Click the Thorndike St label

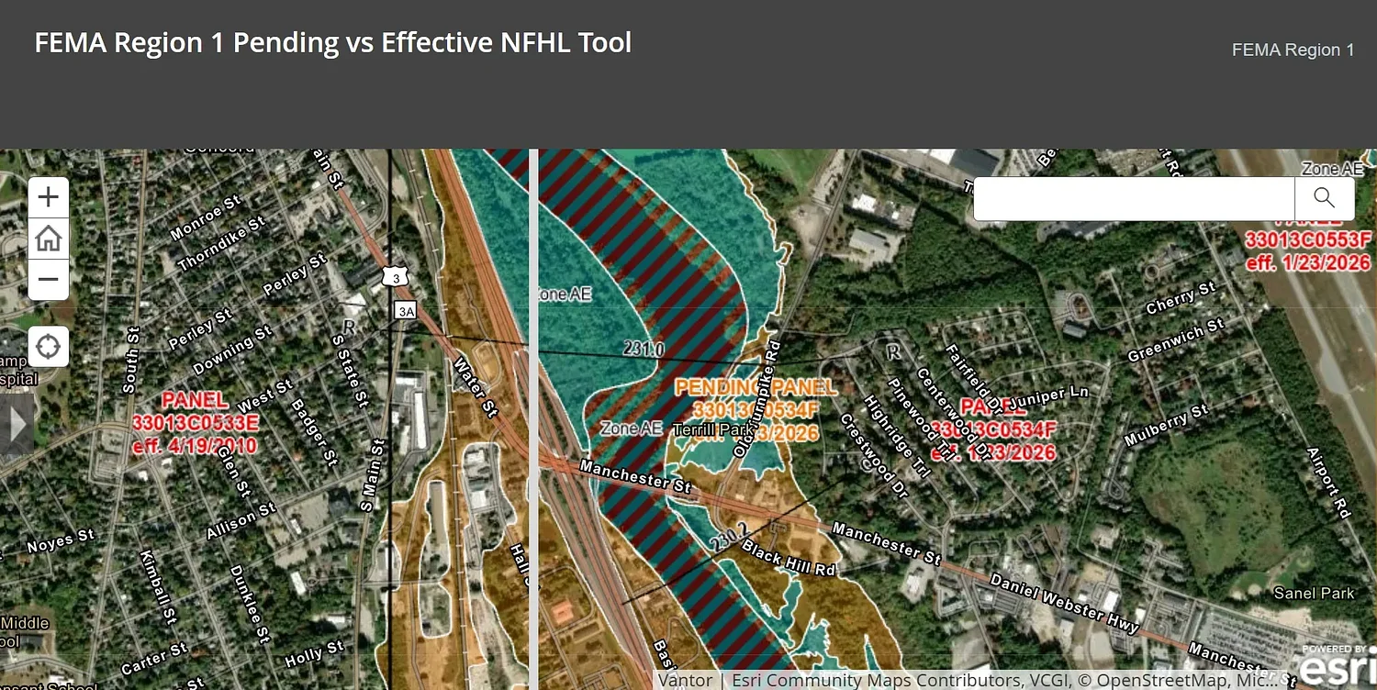[x=221, y=244]
